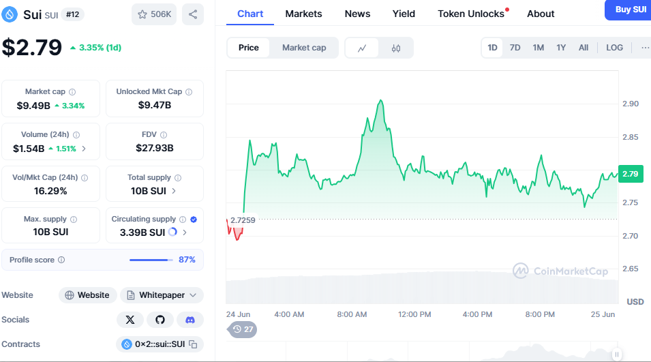Show info icon for Circulating supply
Screen dimensions: 651x362
pyautogui.click(x=183, y=220)
